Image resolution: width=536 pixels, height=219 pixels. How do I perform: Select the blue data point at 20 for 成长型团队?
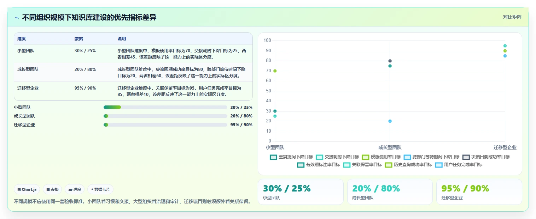pyautogui.click(x=390, y=121)
